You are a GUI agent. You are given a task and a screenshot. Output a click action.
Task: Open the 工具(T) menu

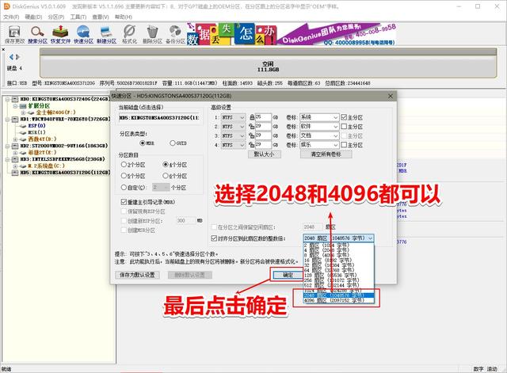pos(78,17)
